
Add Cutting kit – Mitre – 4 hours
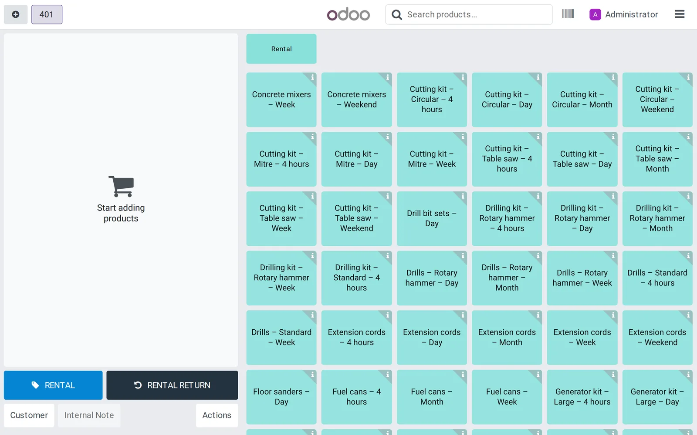(x=281, y=159)
